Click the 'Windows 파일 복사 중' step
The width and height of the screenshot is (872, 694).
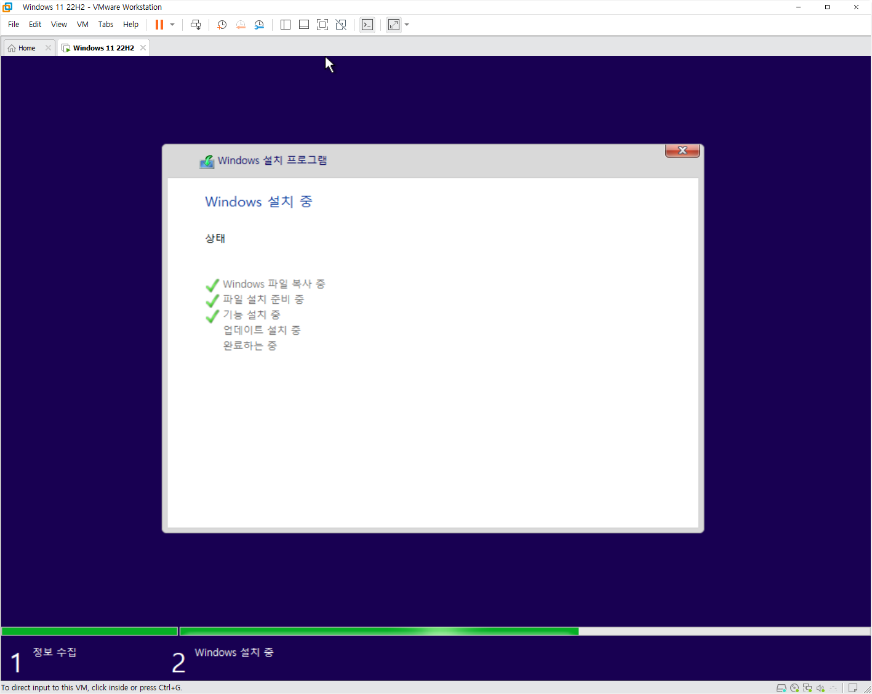pos(274,284)
